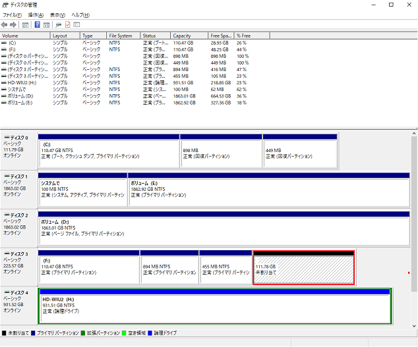The height and width of the screenshot is (347, 418).
Task: Sort by the Layout column header
Action: point(65,36)
